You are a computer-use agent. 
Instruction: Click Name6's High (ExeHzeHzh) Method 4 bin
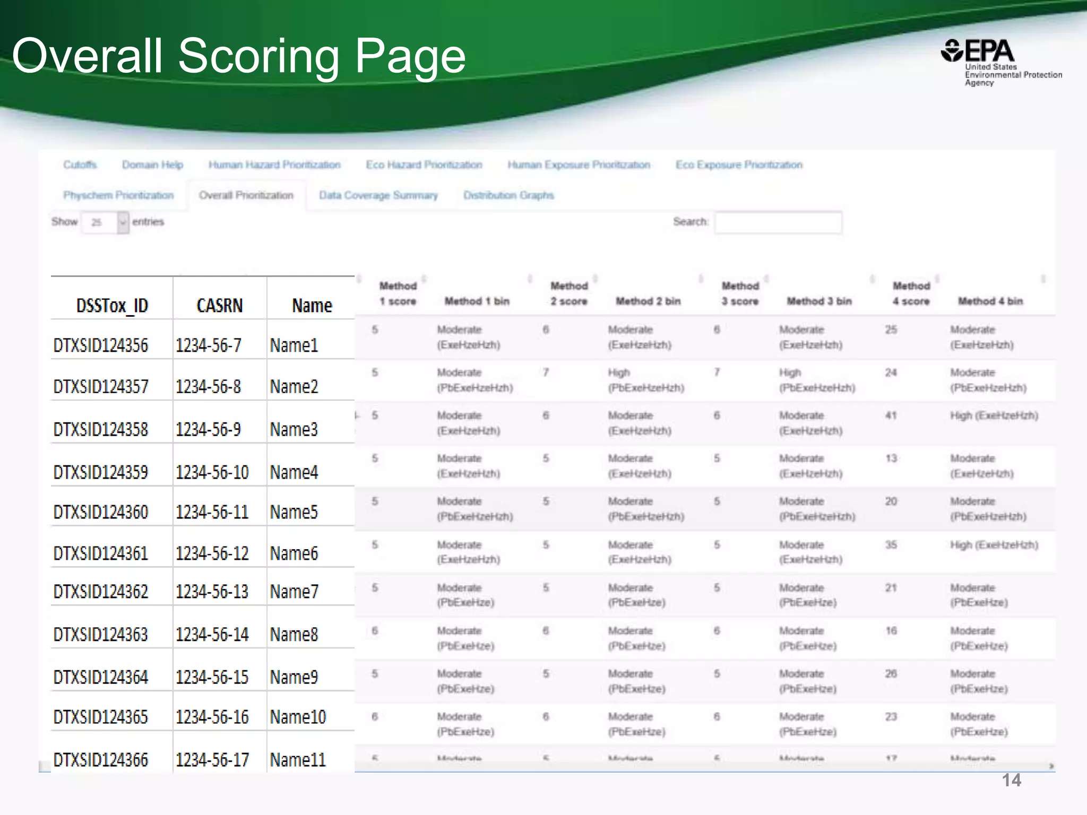pos(994,545)
